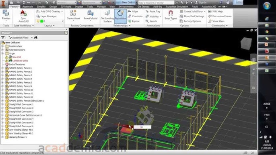276x155 pixels.
Task: Click the Expose tool
Action: [134, 21]
